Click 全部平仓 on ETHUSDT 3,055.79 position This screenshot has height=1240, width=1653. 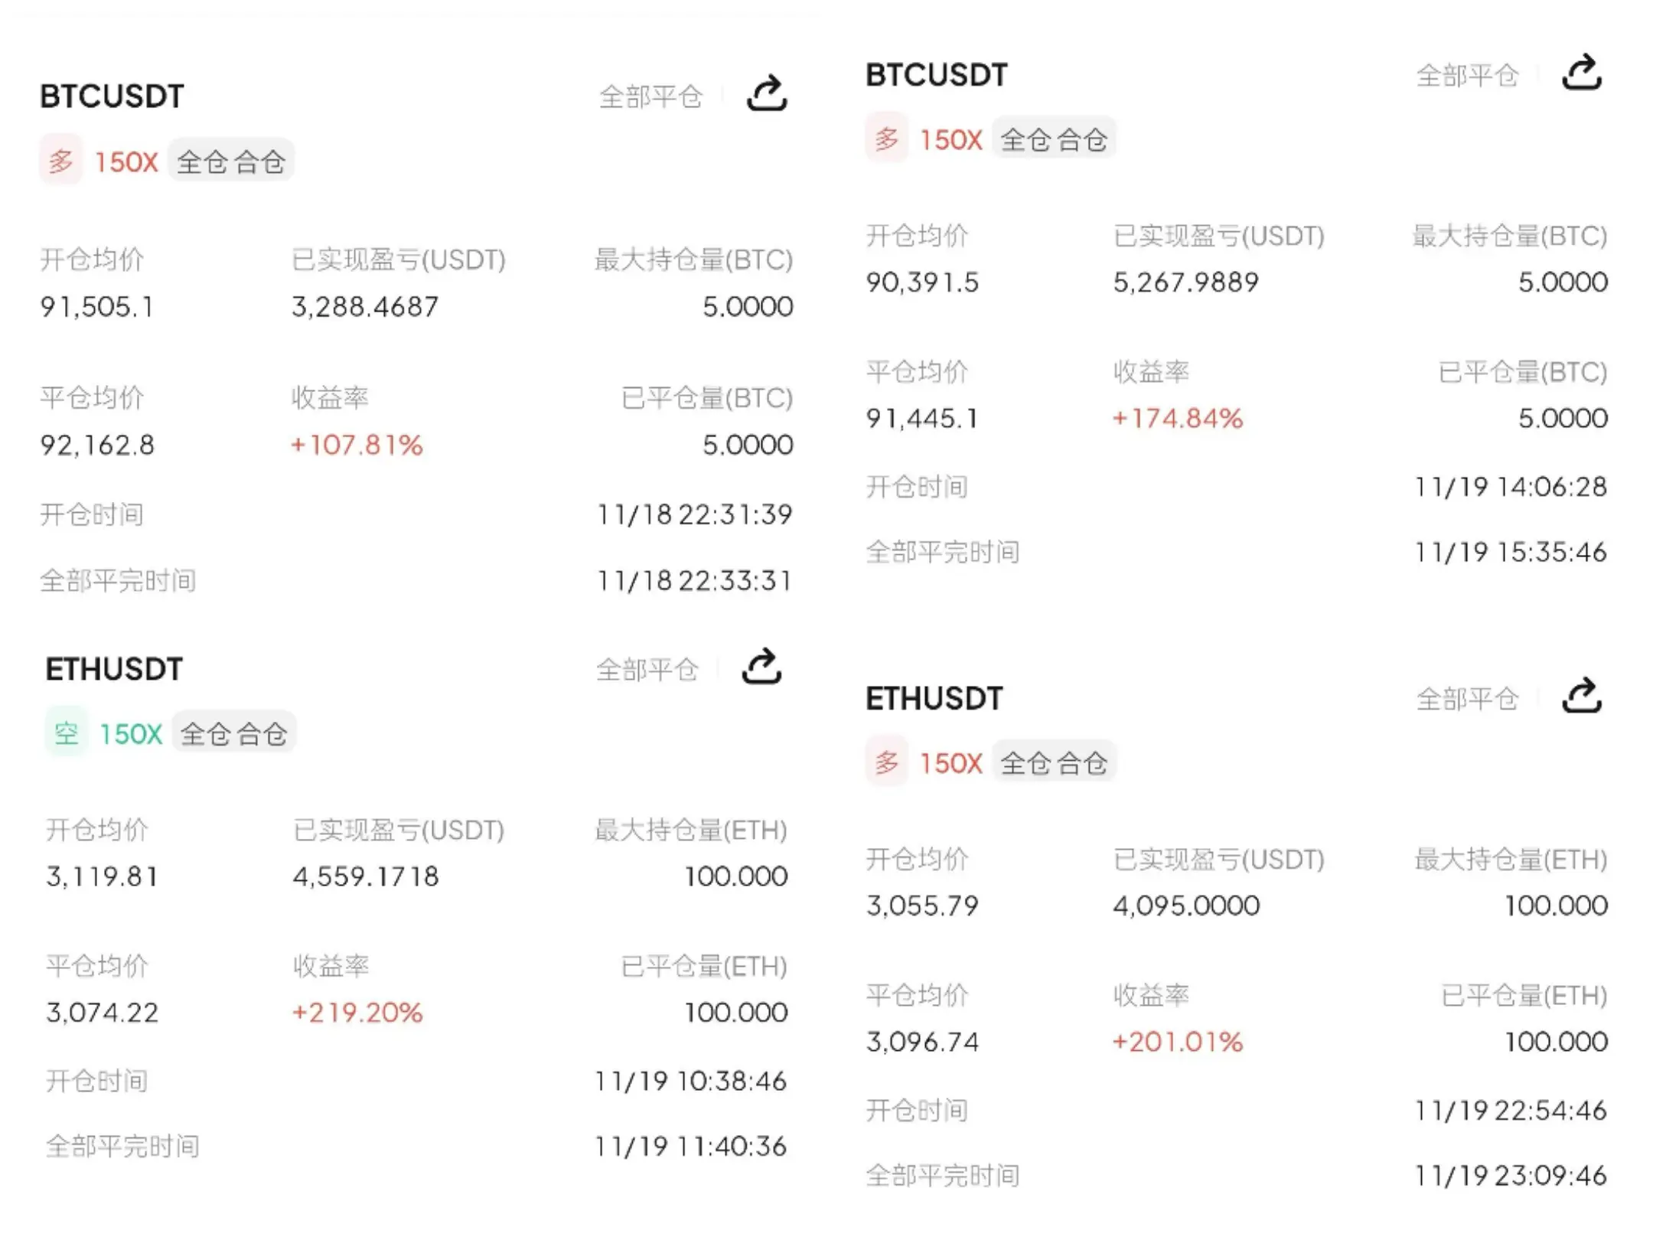tap(1467, 699)
